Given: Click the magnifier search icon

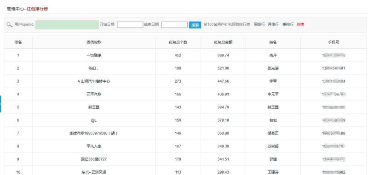Looking at the screenshot, I should coord(10,25).
